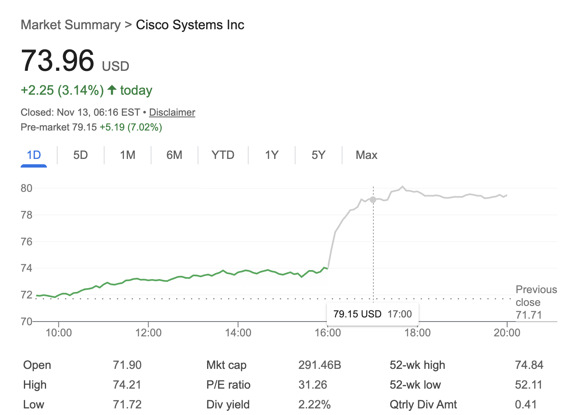
Task: Select the 52-wk high value
Action: click(x=529, y=365)
